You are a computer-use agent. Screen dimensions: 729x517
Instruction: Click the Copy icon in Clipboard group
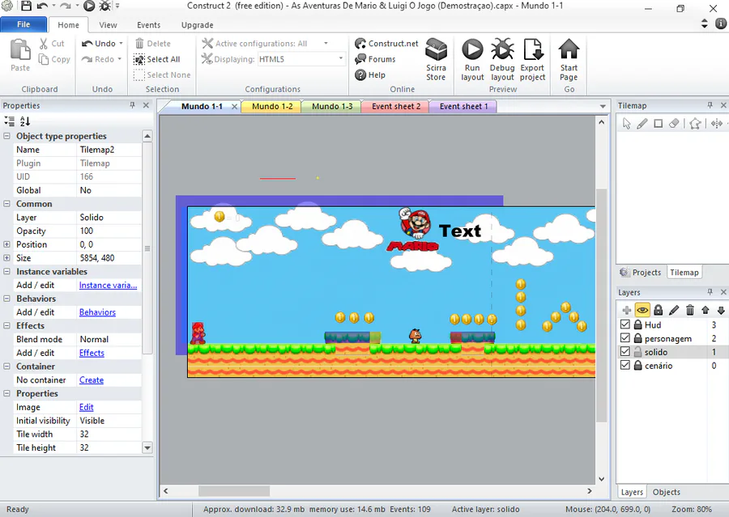(43, 59)
